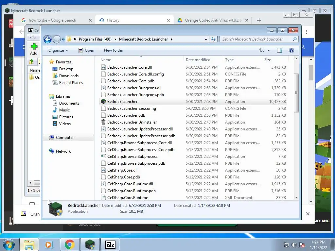Select BedrockLauncher.Dungeons.pdb file
Viewport: 335px width, 251px height.
pos(135,95)
